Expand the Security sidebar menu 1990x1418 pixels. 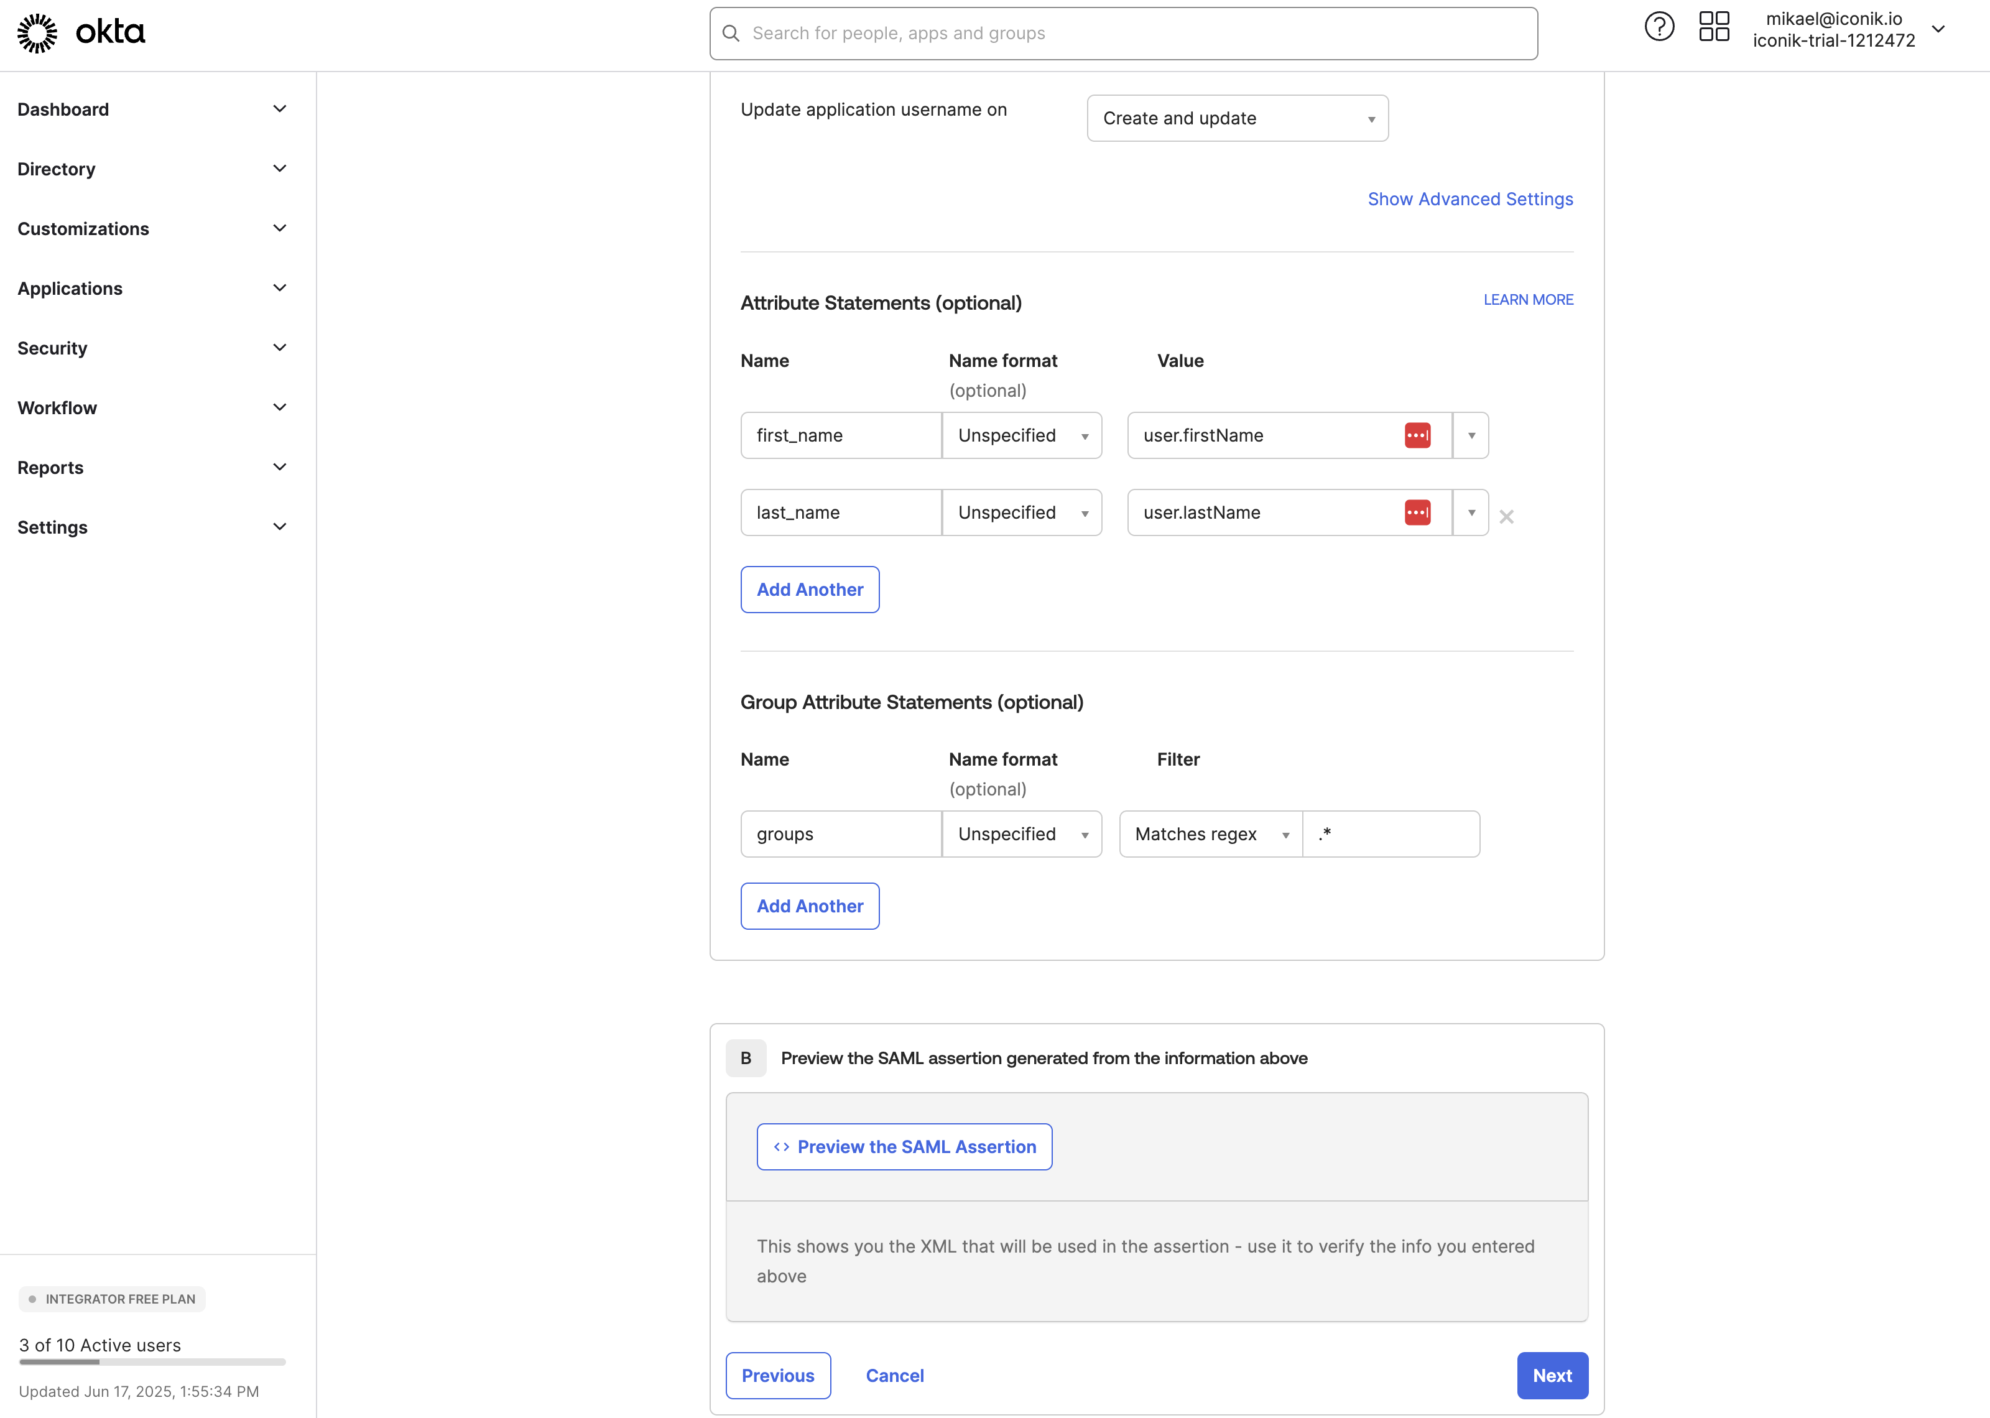click(x=153, y=348)
